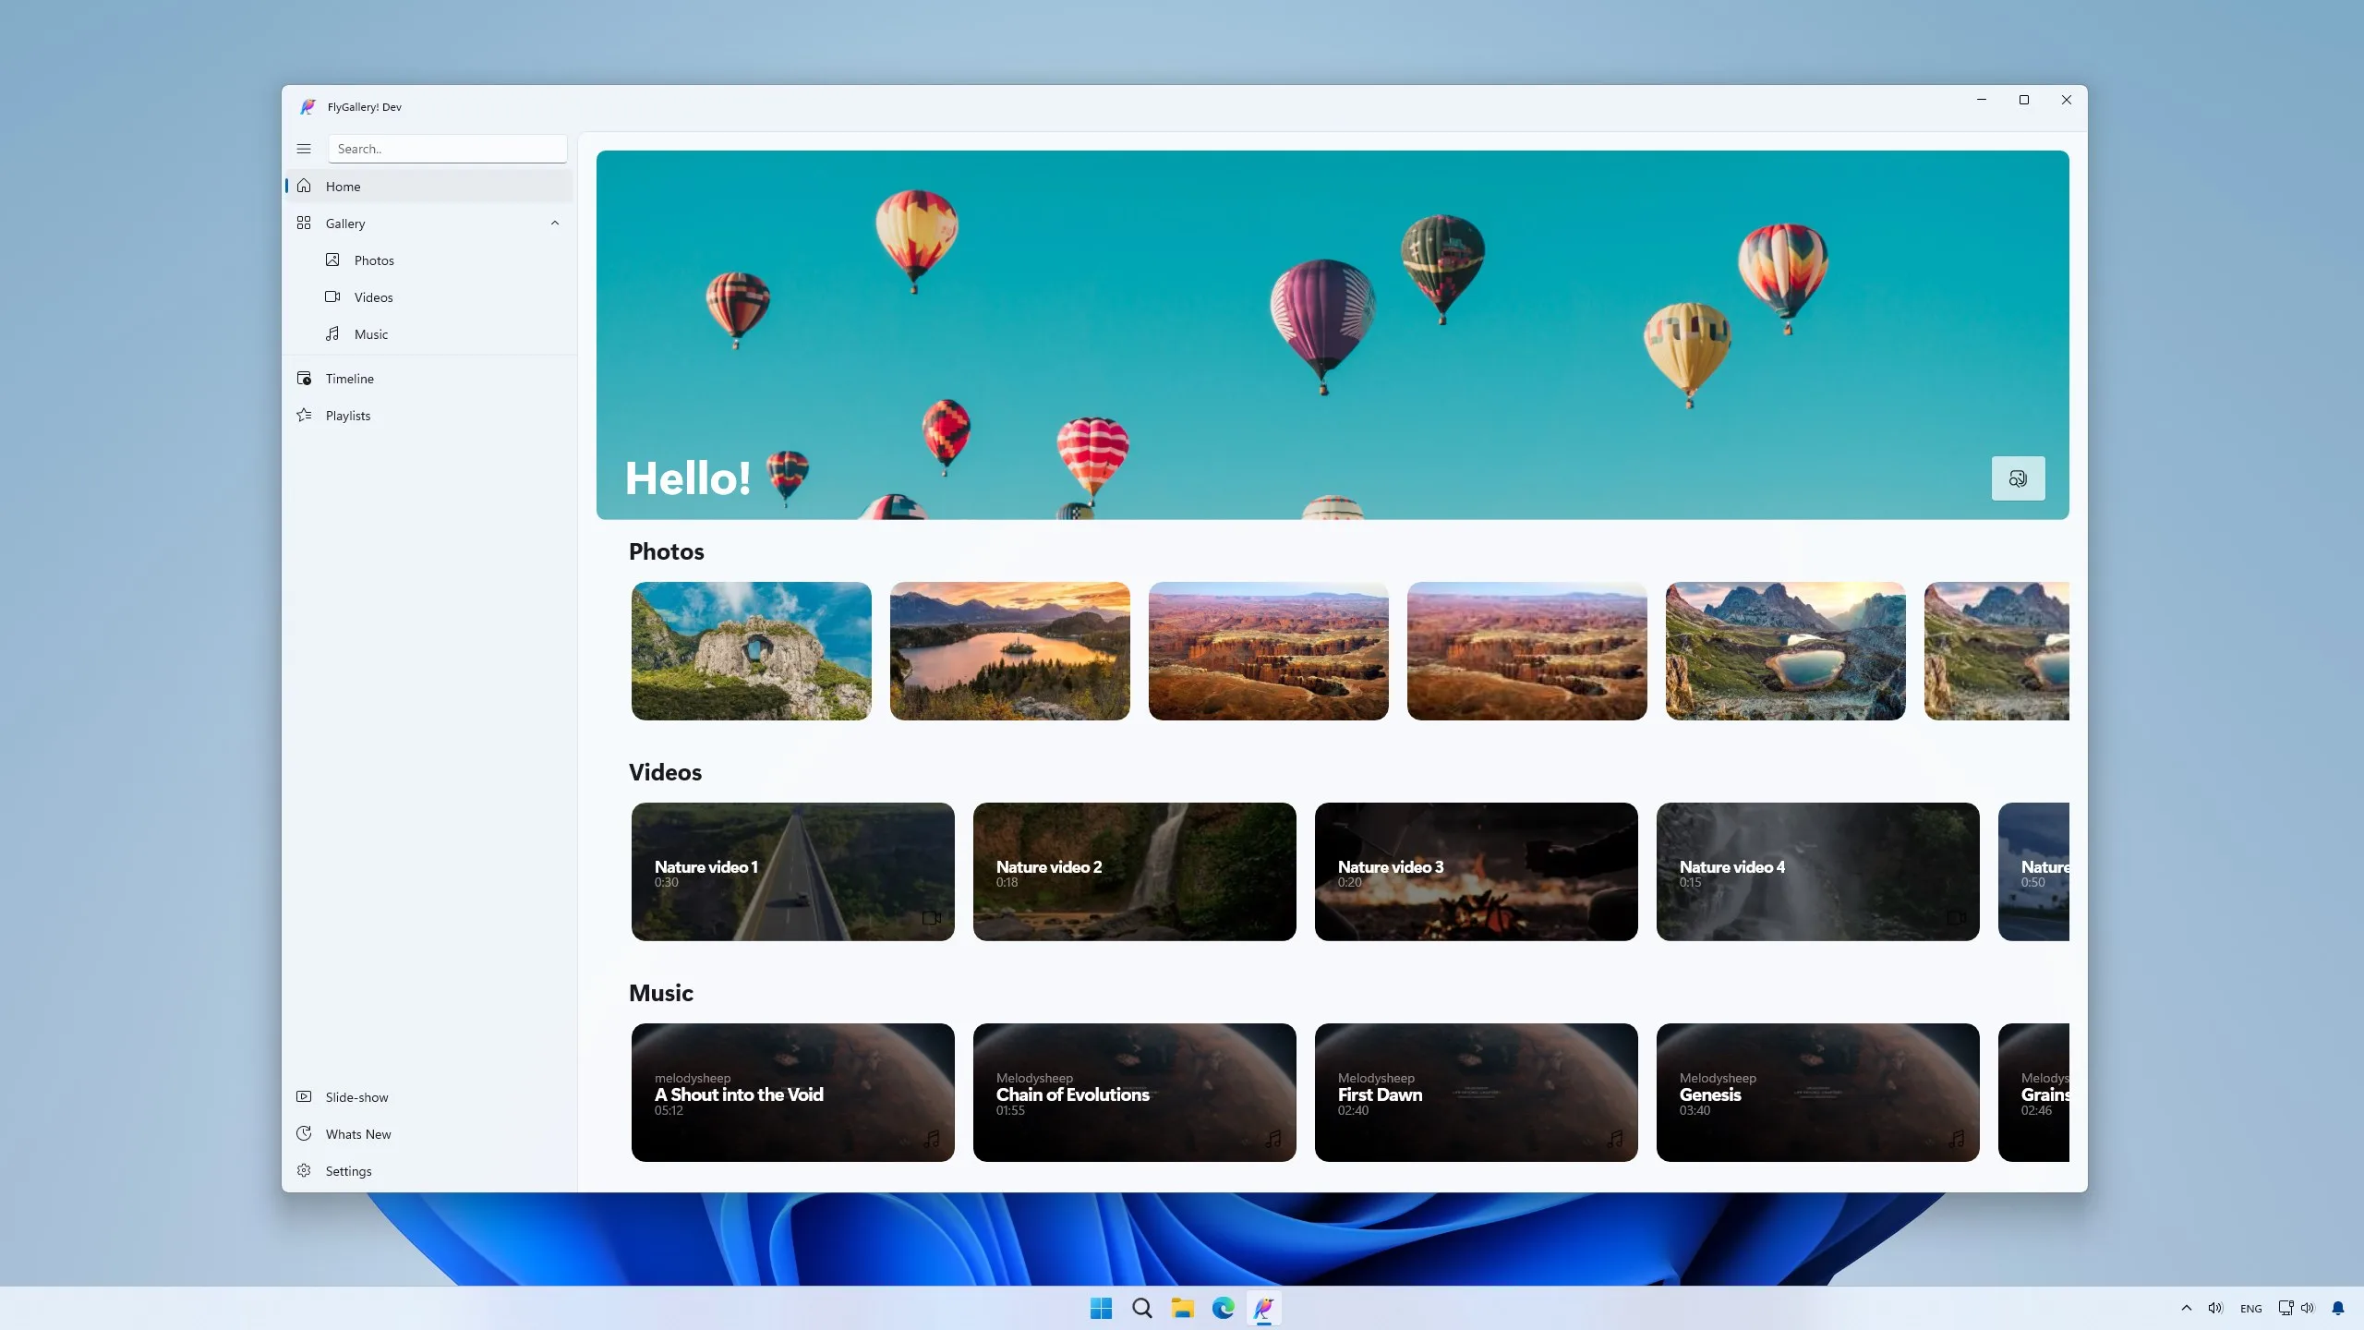The width and height of the screenshot is (2364, 1330).
Task: Open File Explorer from taskbar
Action: pyautogui.click(x=1182, y=1308)
